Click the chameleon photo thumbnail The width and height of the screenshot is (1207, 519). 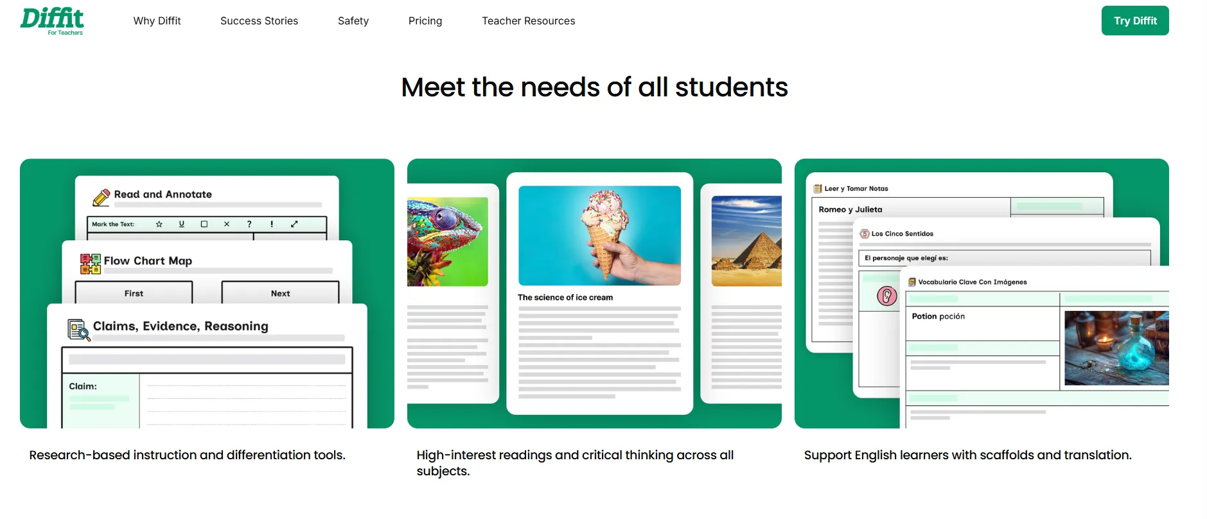coord(448,242)
